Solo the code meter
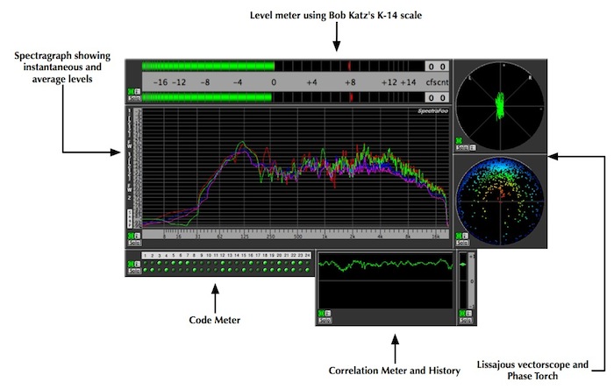Viewport: 614px width, 389px height. [134, 271]
